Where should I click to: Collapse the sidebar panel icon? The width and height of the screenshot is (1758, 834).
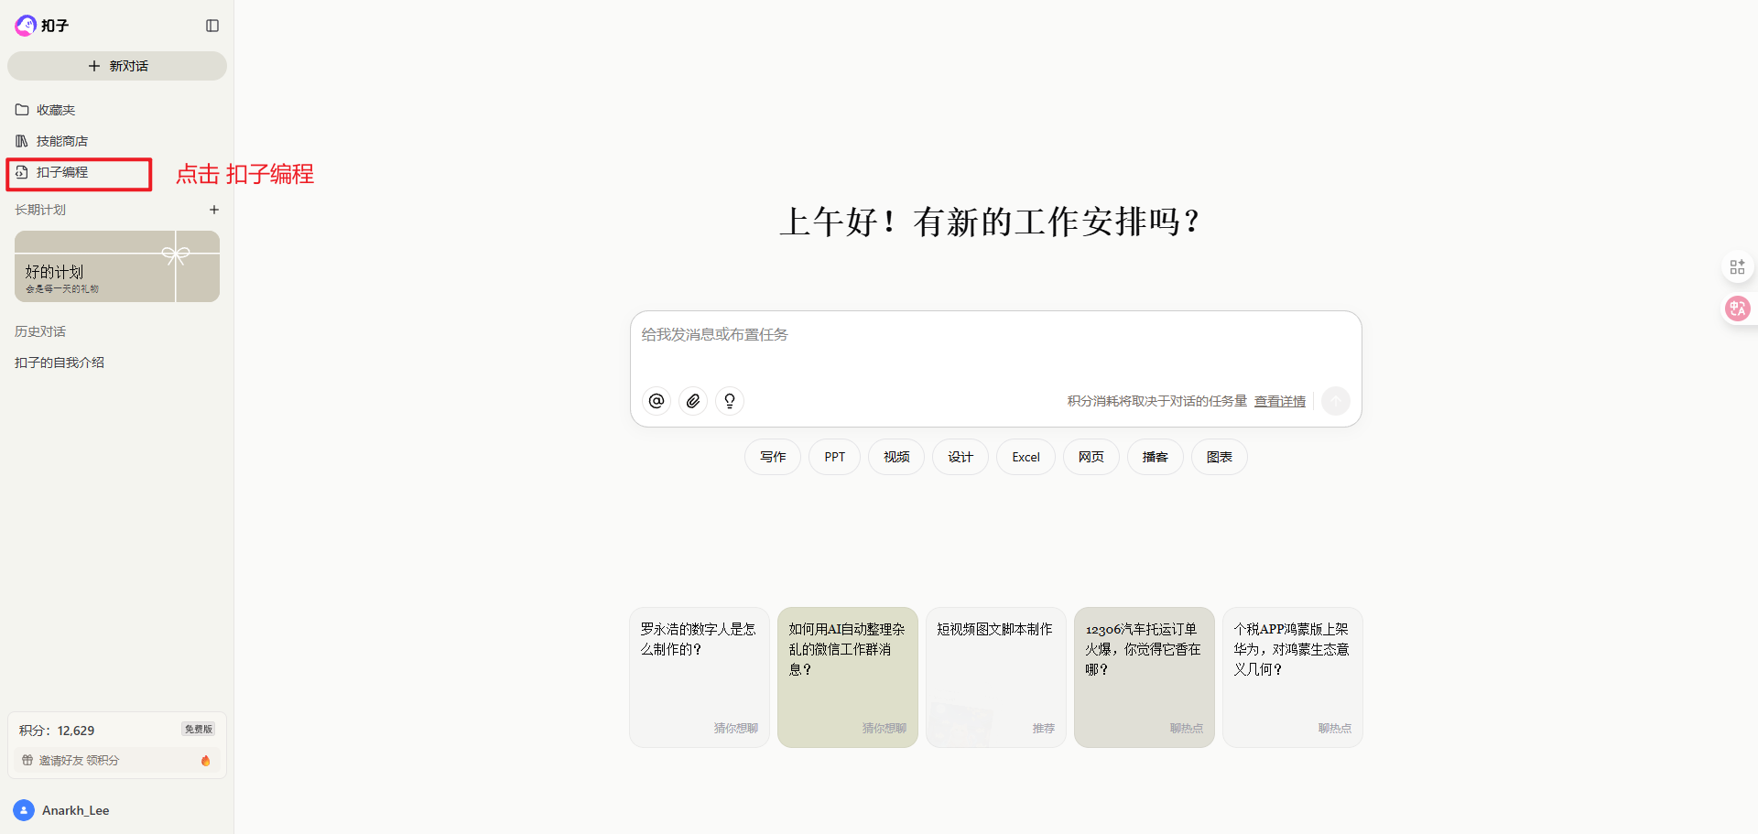point(212,26)
